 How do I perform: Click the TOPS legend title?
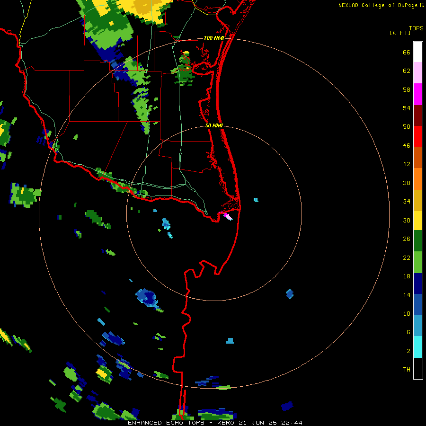(416, 28)
